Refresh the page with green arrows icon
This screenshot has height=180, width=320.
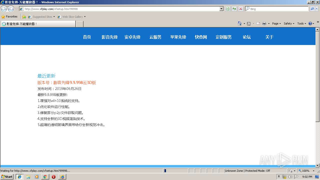(234, 9)
